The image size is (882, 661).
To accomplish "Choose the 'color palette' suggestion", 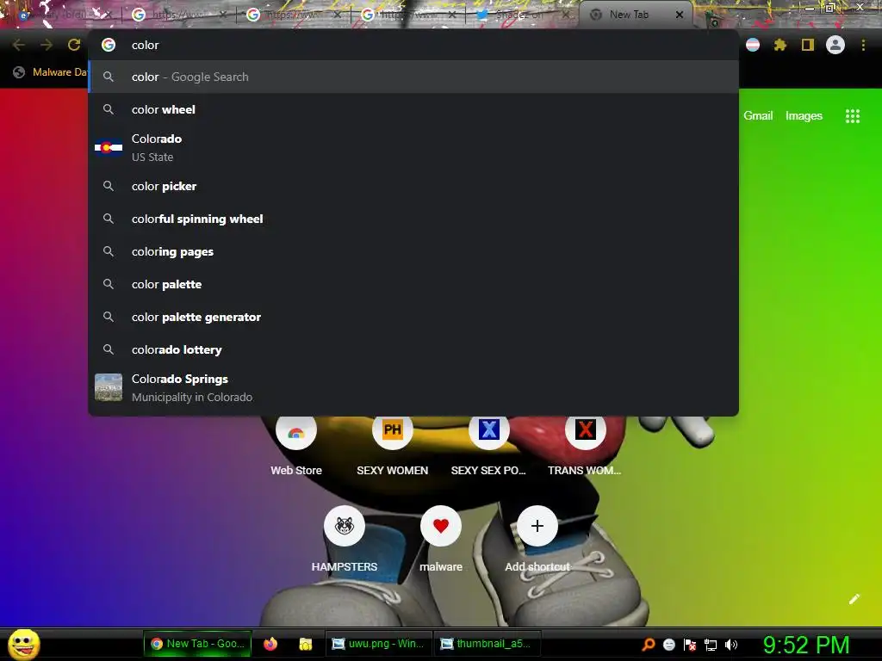I will point(413,284).
